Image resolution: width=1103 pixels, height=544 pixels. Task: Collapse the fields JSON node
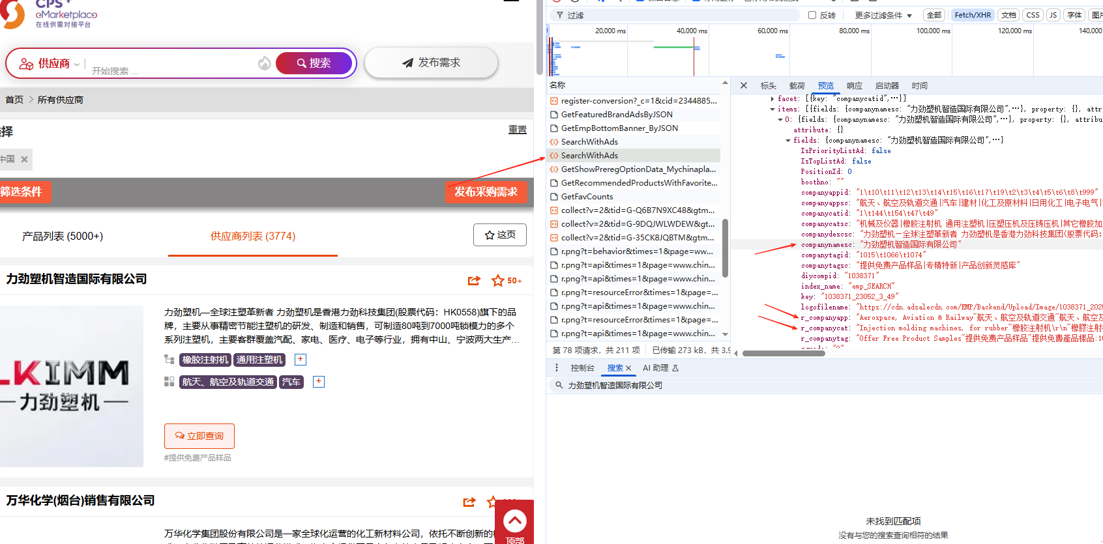pos(788,141)
